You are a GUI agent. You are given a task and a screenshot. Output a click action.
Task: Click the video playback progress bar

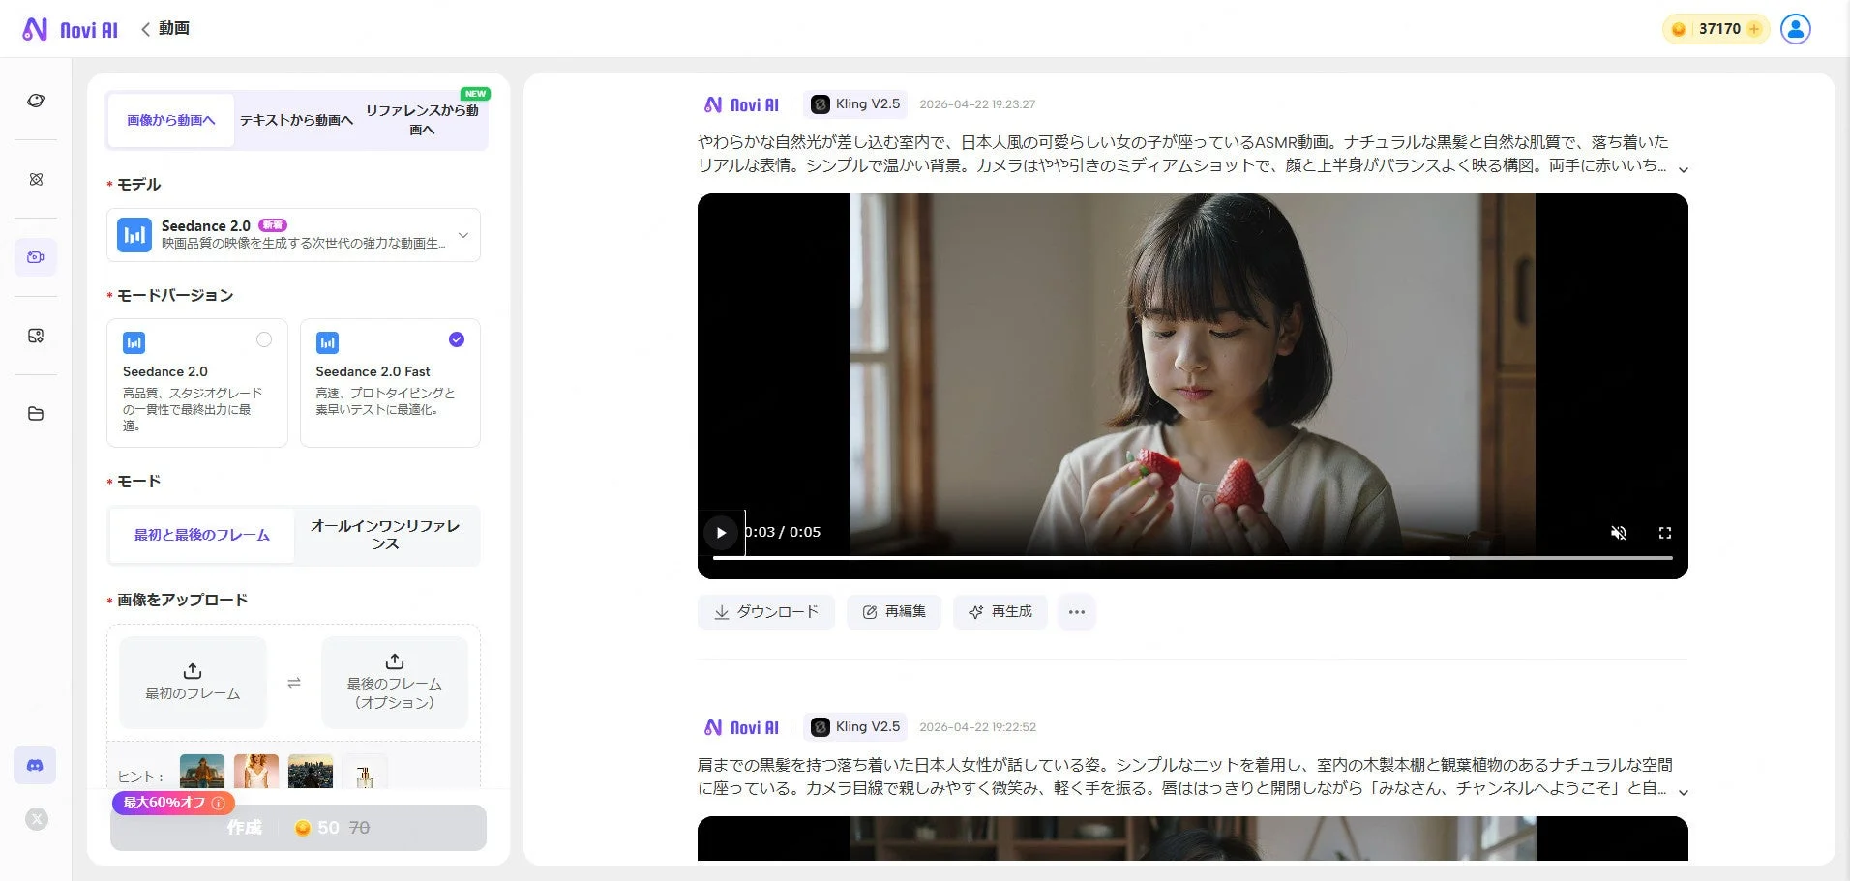(1190, 558)
